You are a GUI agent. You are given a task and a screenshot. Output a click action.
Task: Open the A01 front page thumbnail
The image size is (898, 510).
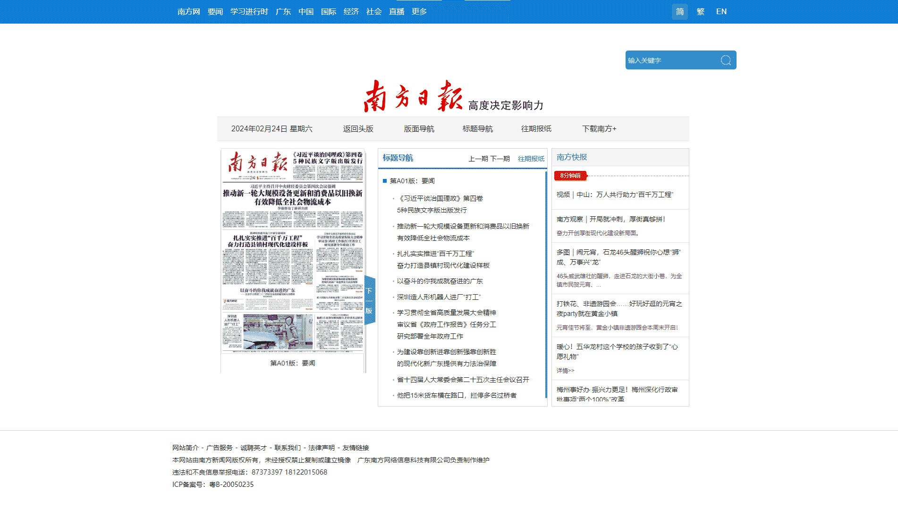(x=293, y=251)
